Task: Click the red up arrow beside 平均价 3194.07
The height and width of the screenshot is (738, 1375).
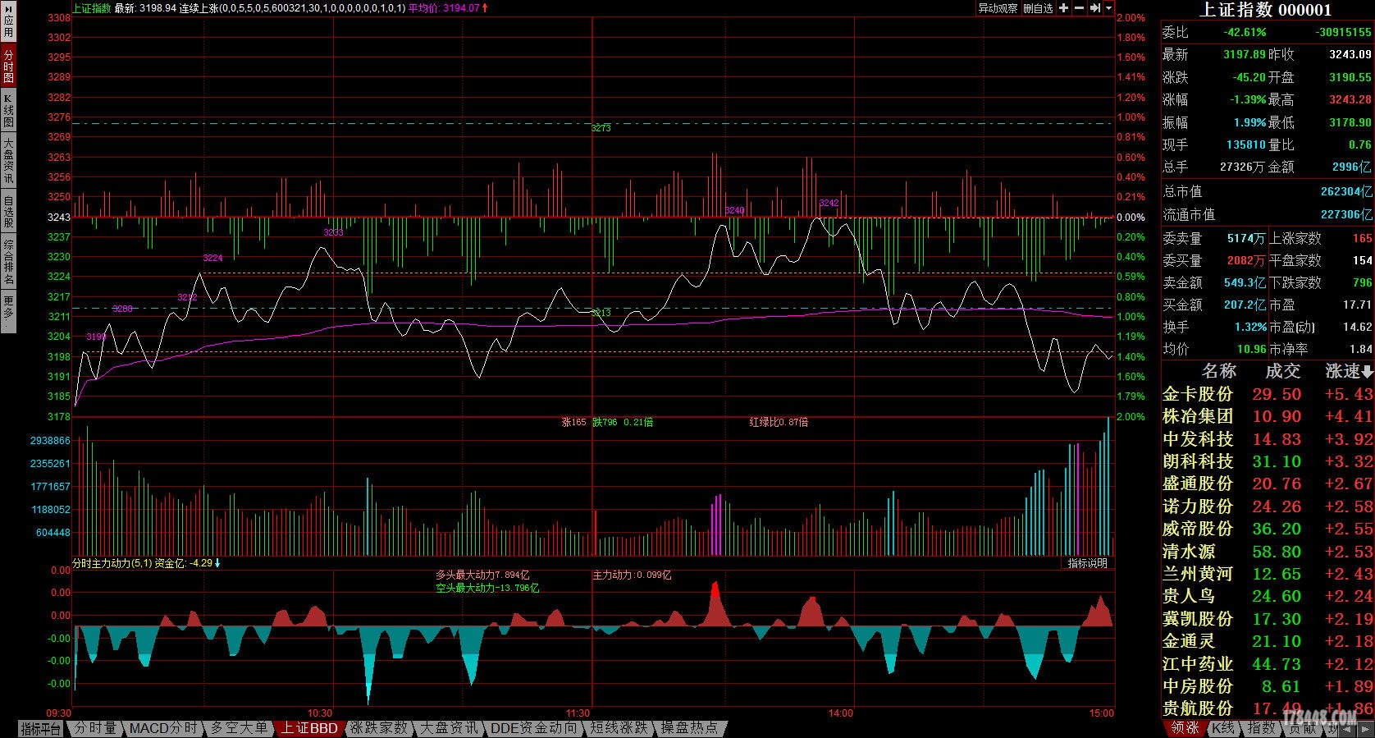Action: tap(485, 8)
